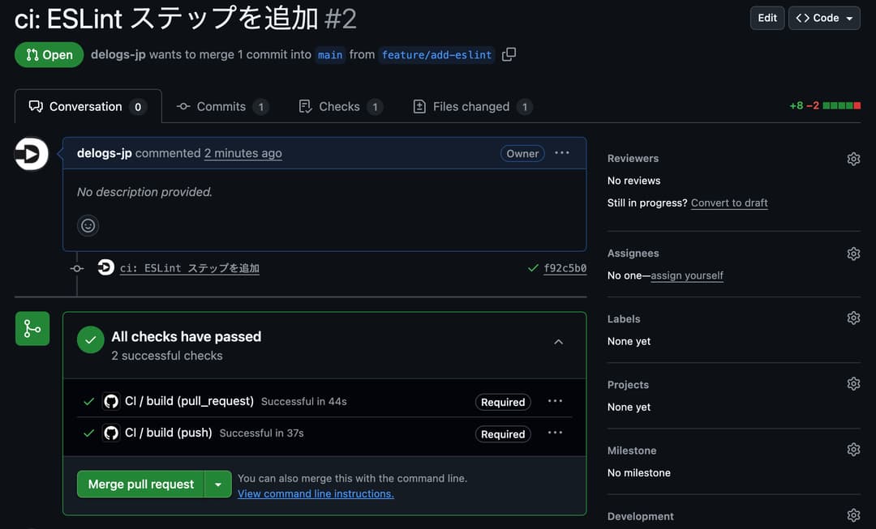Switch to the Files changed tab
The height and width of the screenshot is (529, 876).
click(x=469, y=106)
